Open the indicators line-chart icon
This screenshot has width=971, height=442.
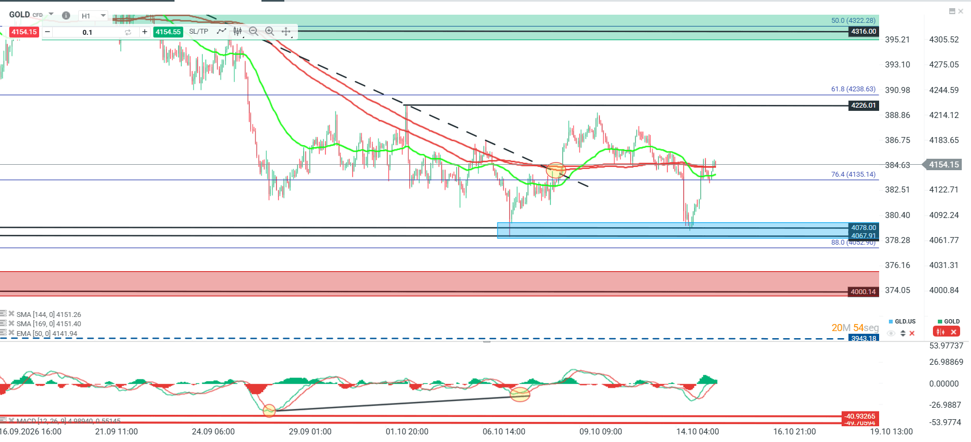click(221, 32)
